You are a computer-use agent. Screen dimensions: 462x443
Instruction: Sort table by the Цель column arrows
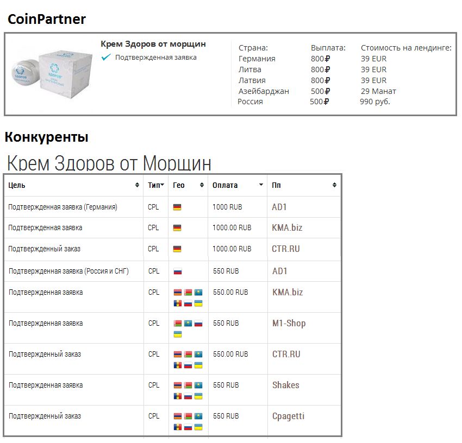tap(137, 185)
